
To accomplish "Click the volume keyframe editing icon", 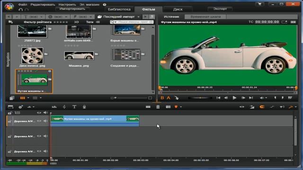I will click(272, 107).
